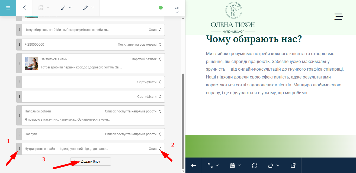Click the back arrow in the top toolbar

coord(24,8)
